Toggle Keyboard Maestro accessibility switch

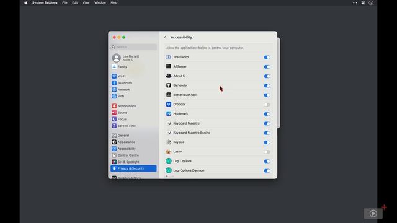267,123
